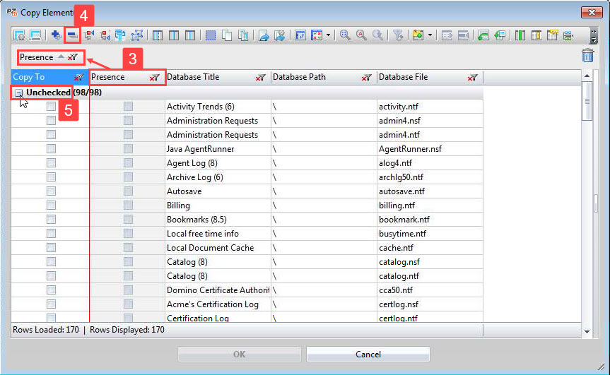Tick Copy To checkbox for Billing row
The image size is (610, 375).
click(x=51, y=206)
